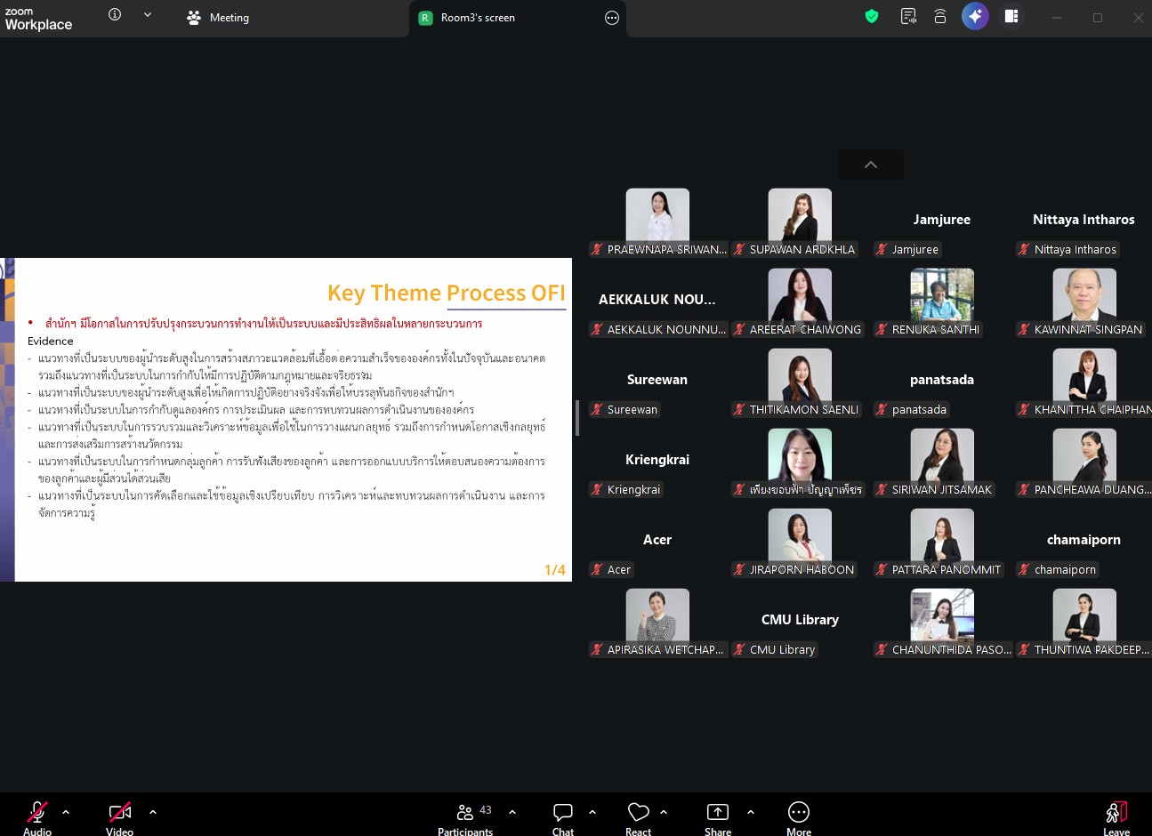Expand video settings arrow next to Video

tap(153, 812)
